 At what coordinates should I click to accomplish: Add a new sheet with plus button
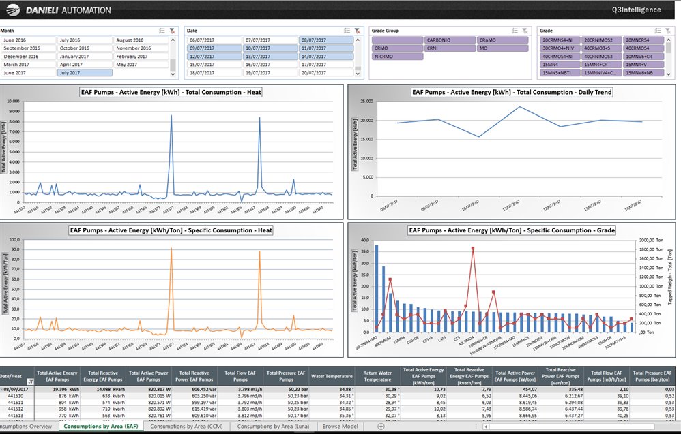pos(381,427)
